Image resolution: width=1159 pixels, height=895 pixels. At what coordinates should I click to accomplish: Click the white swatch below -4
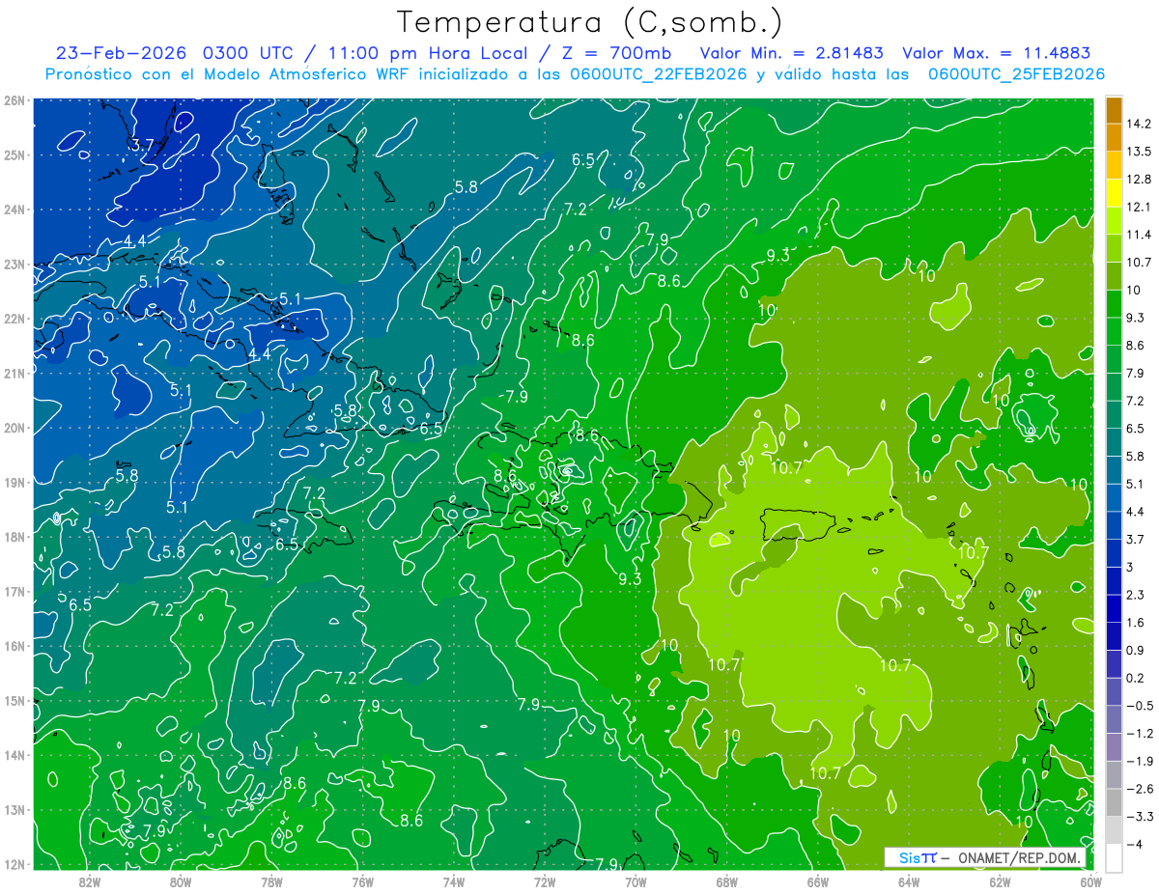pos(1114,857)
